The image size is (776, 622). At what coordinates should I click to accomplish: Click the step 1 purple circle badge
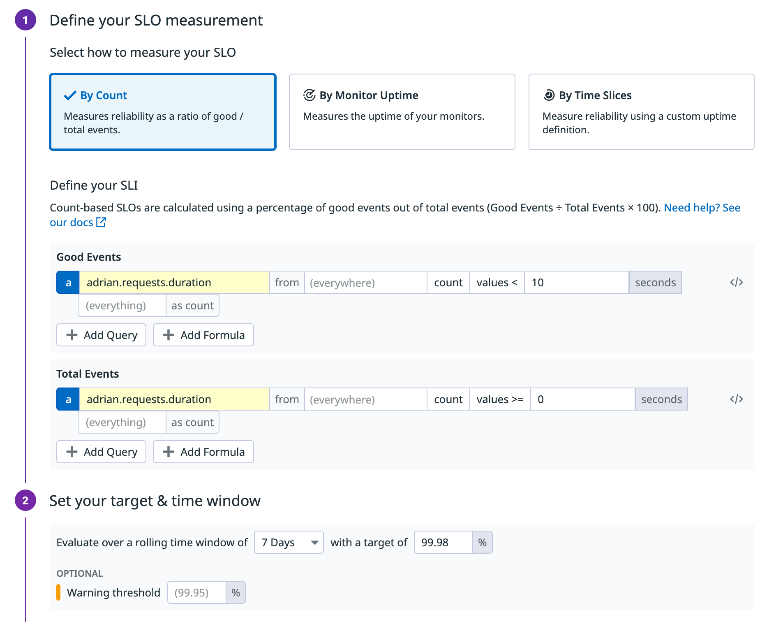point(25,20)
